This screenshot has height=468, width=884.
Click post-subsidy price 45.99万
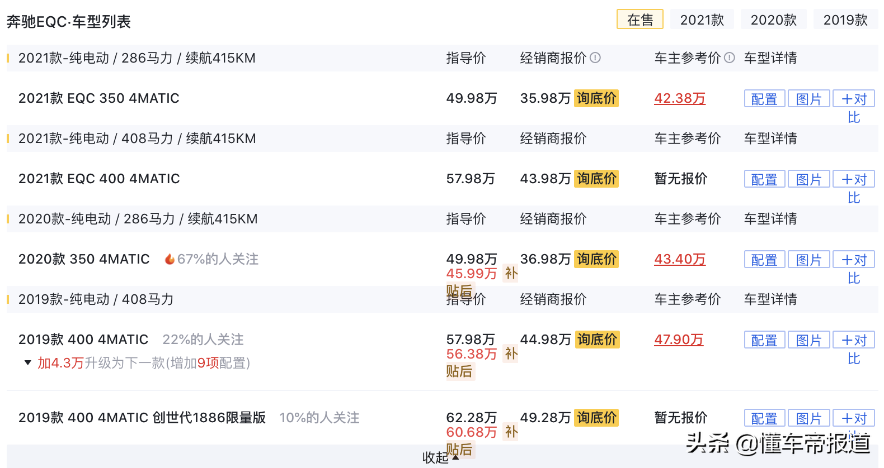472,274
